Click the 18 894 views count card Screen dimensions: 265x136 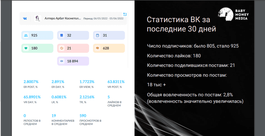click(x=73, y=61)
